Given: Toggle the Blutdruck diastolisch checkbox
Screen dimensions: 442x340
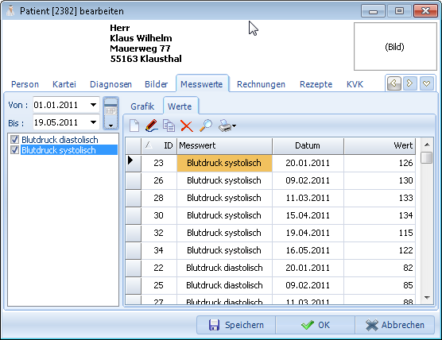Looking at the screenshot, I should coord(14,140).
